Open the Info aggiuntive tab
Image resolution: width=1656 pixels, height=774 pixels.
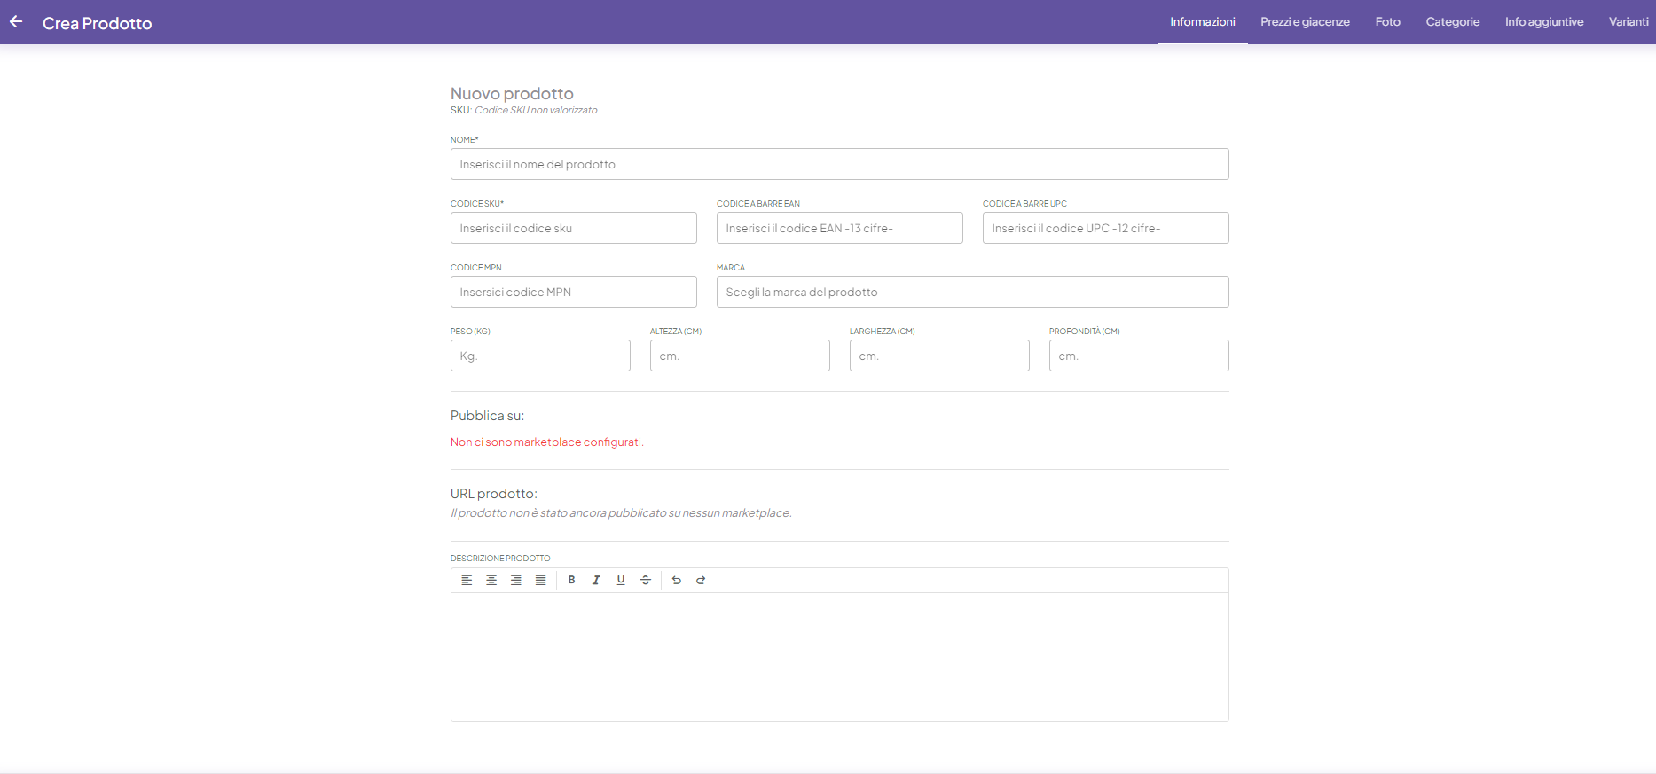pos(1544,22)
